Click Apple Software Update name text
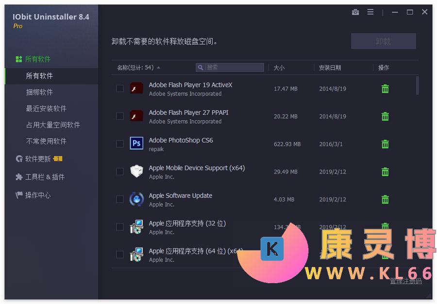 coord(181,196)
